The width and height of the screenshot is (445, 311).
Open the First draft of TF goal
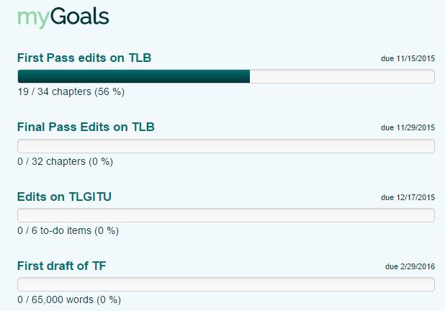pos(61,266)
